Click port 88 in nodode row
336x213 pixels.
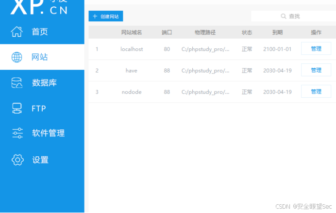[x=167, y=92]
